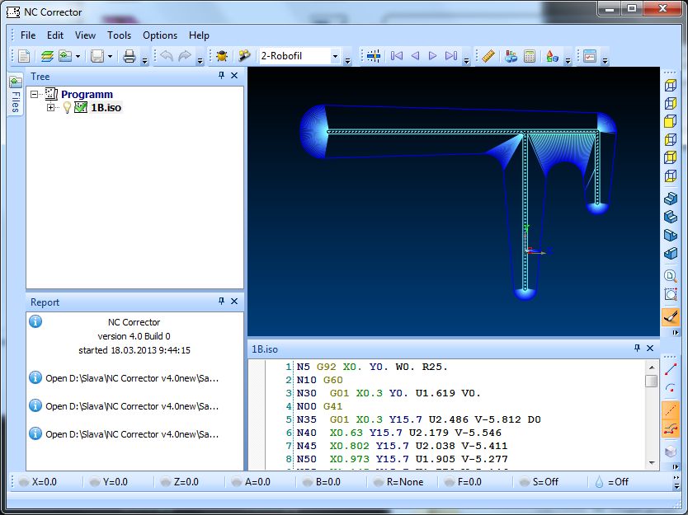
Task: Print using the printer icon
Action: pos(130,56)
